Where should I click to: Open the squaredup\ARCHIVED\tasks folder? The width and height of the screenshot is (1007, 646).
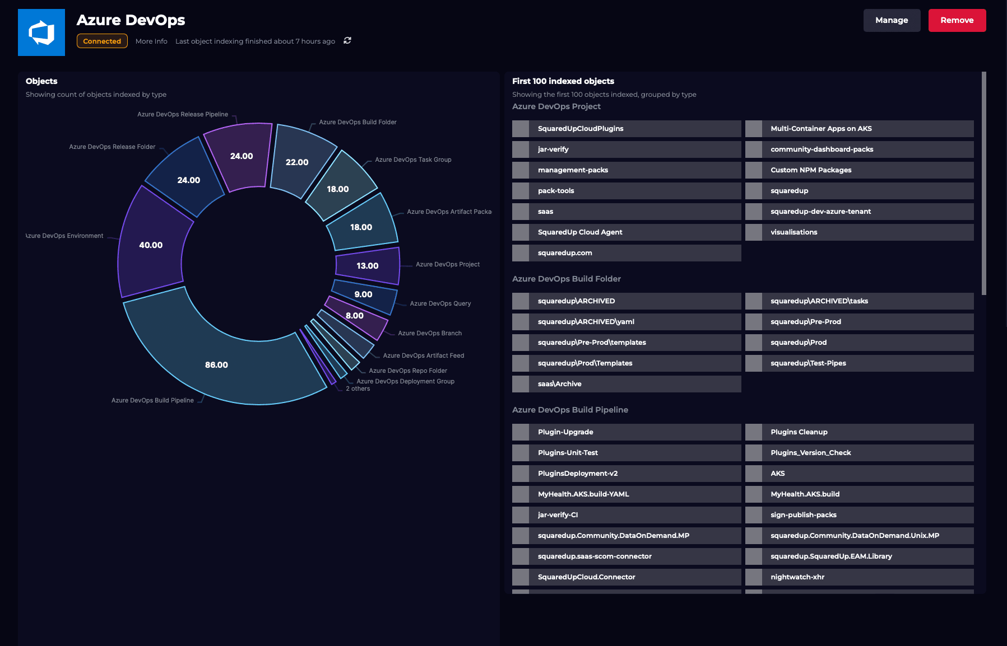[x=860, y=301]
